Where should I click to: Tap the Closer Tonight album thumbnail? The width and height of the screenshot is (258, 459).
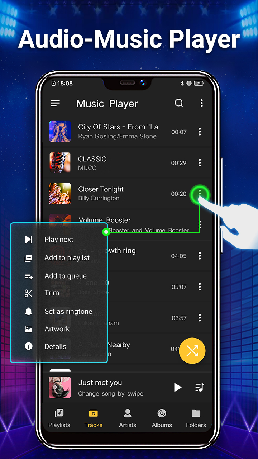click(x=60, y=194)
